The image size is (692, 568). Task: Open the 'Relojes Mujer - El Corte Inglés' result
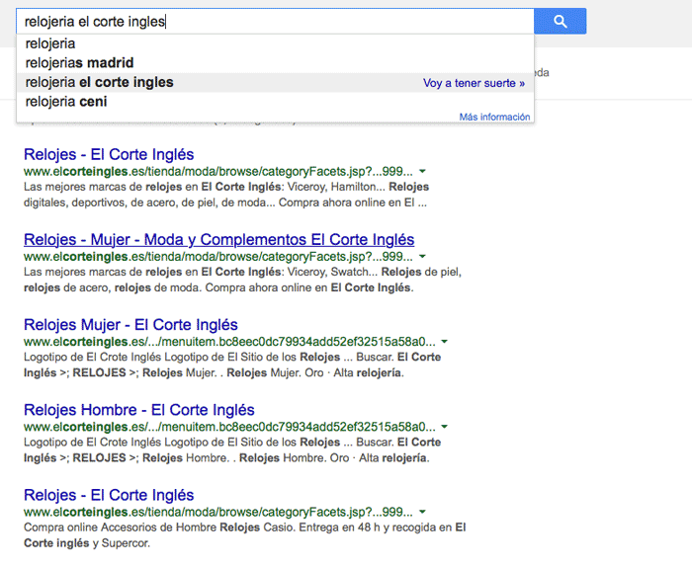130,325
